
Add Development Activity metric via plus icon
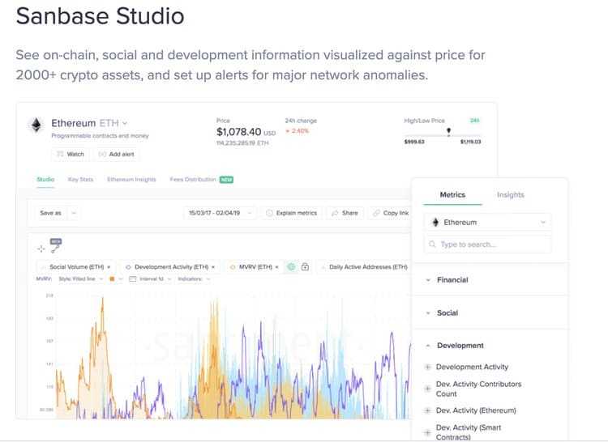(x=428, y=367)
